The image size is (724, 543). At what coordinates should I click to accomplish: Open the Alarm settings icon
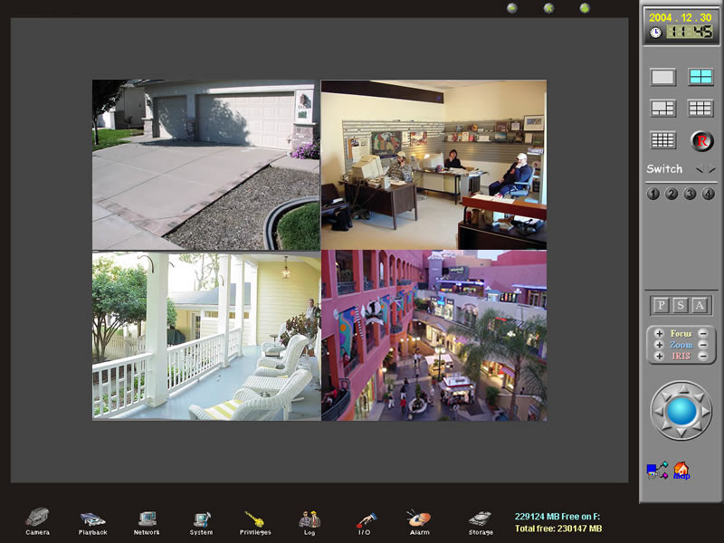419,519
